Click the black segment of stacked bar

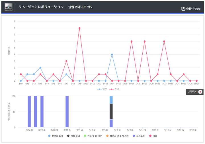tap(111, 112)
